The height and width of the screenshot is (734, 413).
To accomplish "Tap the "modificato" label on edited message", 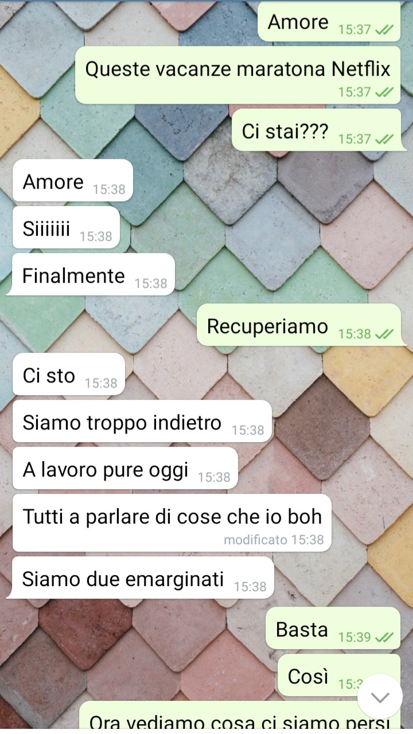I will (255, 540).
